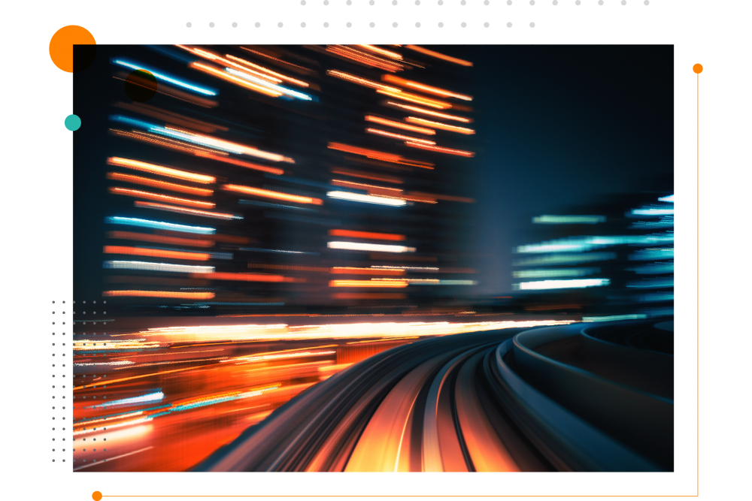Click the dark circle overlapping the photo corner
The width and height of the screenshot is (752, 501).
141,86
